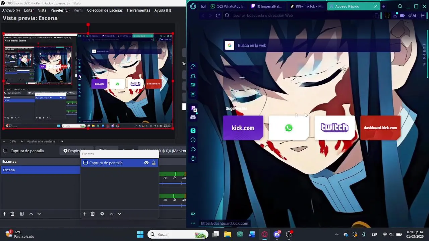
Task: Move scene up in Escenas panel
Action: (31, 214)
